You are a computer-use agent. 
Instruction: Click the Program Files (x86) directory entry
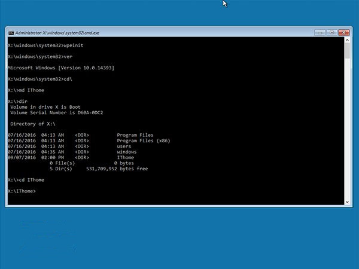click(89, 140)
